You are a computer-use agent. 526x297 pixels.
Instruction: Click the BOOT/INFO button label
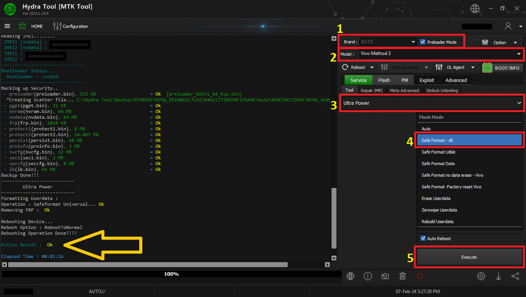click(x=507, y=68)
